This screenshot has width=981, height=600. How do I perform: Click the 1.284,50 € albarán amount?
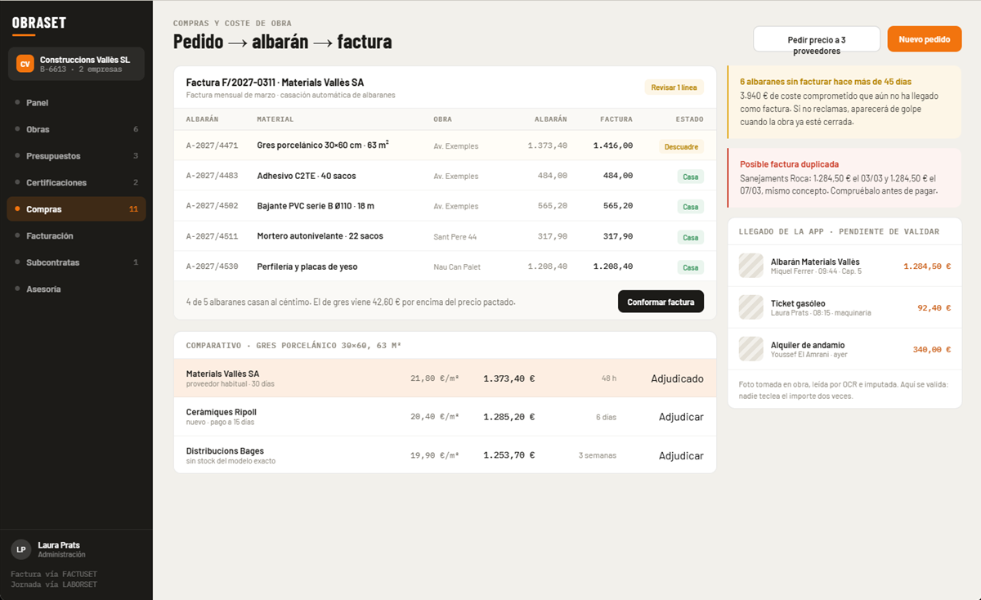click(927, 266)
